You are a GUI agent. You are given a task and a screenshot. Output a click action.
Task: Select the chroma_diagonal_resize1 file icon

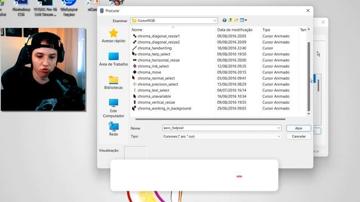point(134,36)
